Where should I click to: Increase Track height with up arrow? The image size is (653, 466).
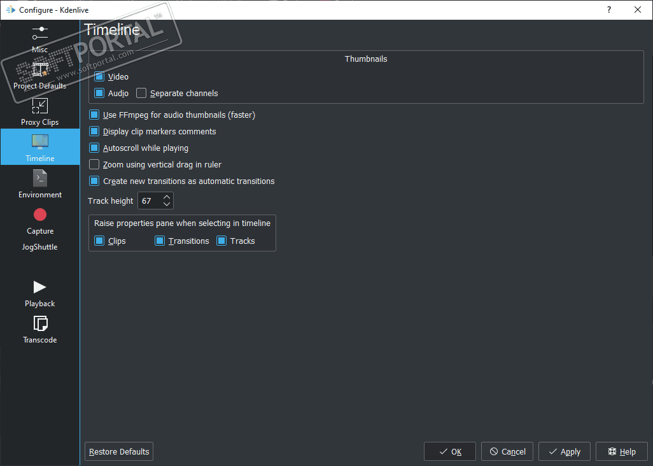[x=167, y=197]
